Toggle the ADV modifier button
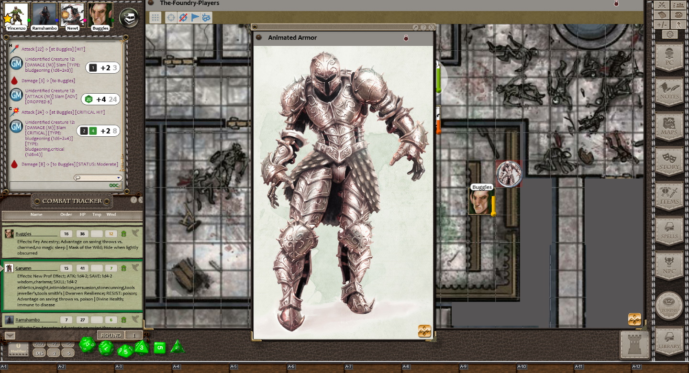Image resolution: width=689 pixels, height=373 pixels. pyautogui.click(x=40, y=344)
